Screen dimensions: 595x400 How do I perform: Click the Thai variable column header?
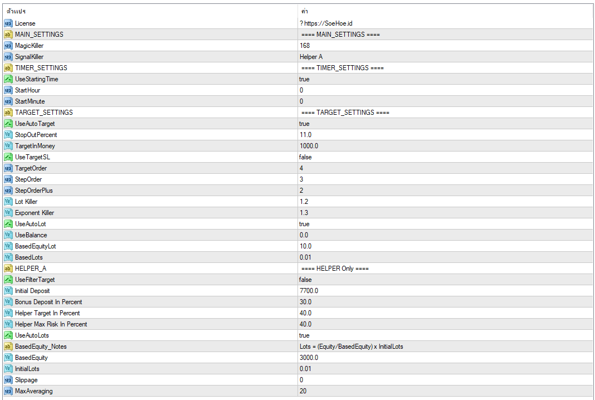[x=16, y=11]
